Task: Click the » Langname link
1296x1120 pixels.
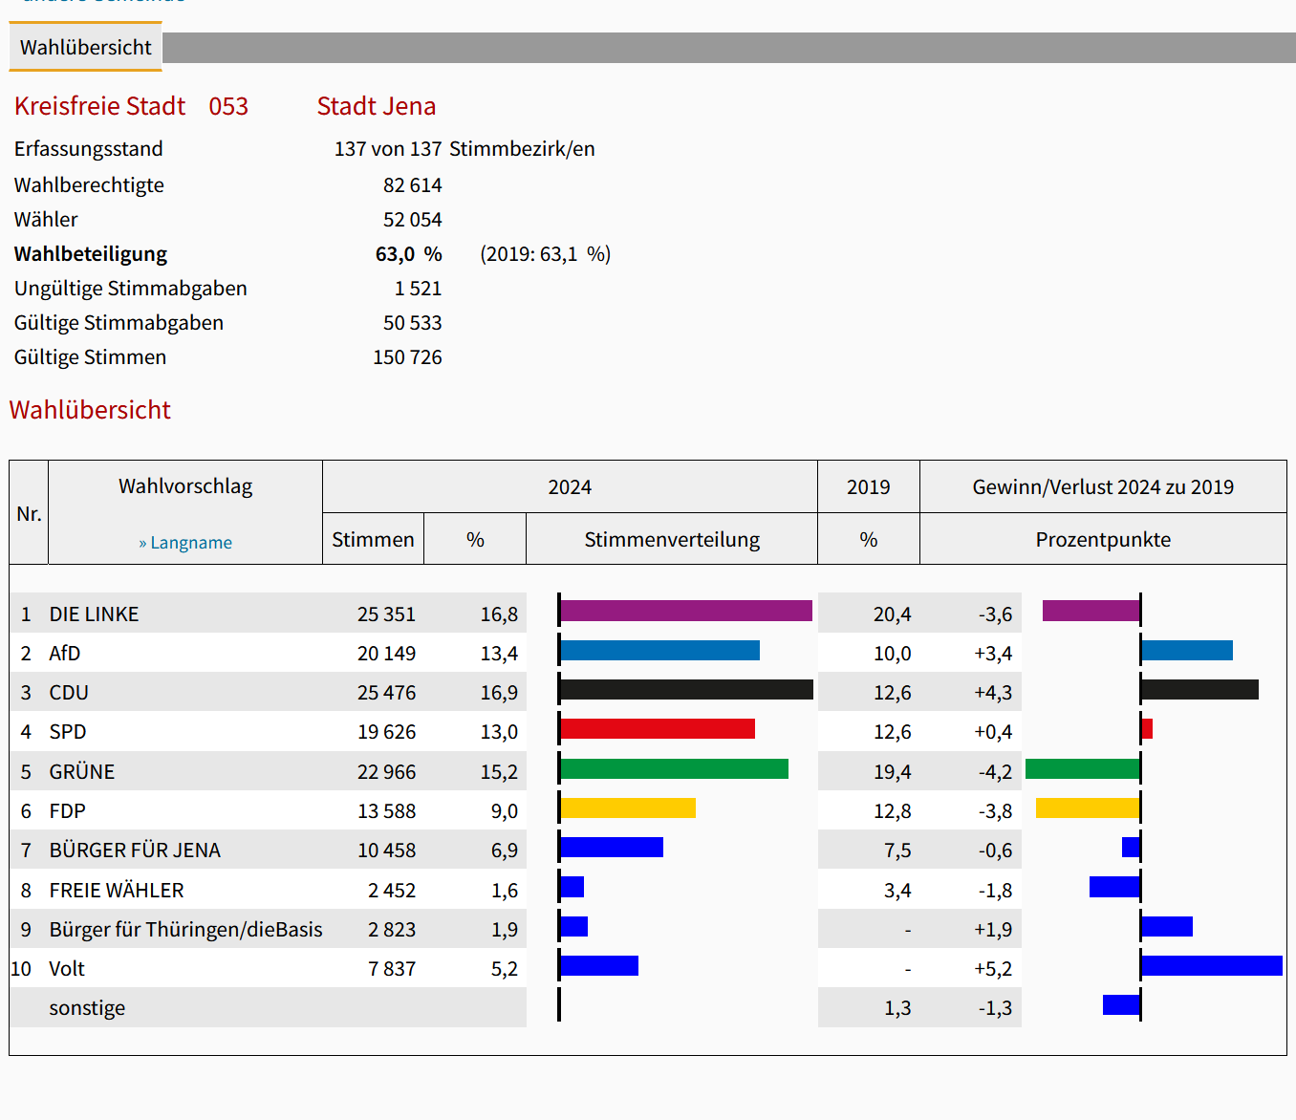Action: (x=185, y=543)
